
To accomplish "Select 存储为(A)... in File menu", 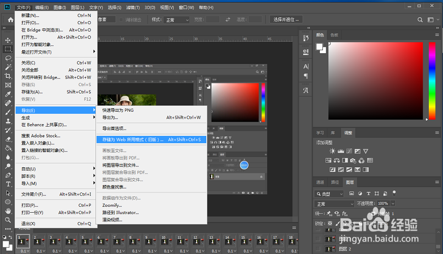I will pos(56,92).
